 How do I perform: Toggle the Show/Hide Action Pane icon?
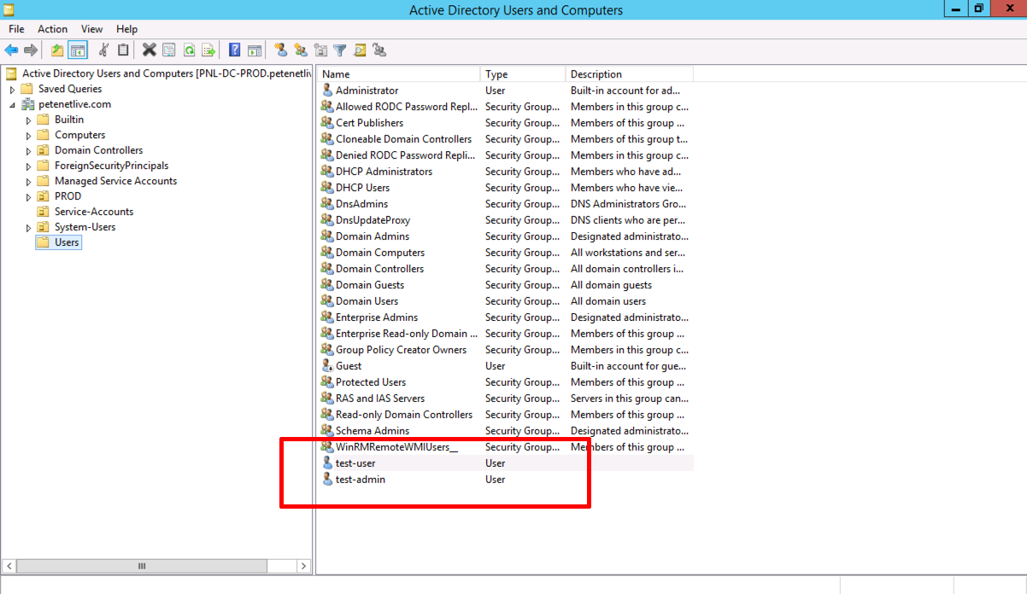pos(254,50)
